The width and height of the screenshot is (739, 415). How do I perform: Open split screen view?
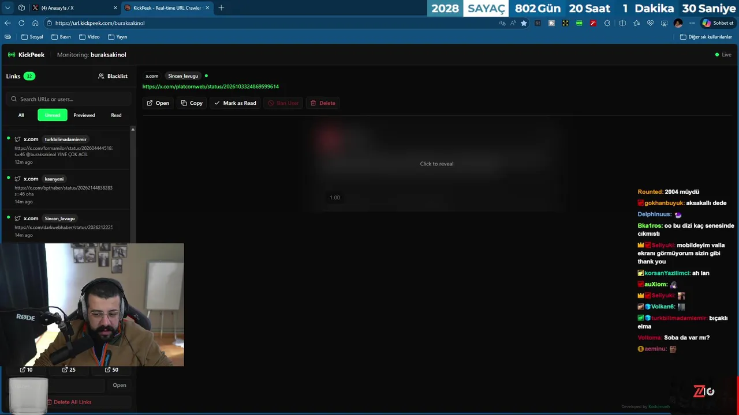(x=622, y=23)
